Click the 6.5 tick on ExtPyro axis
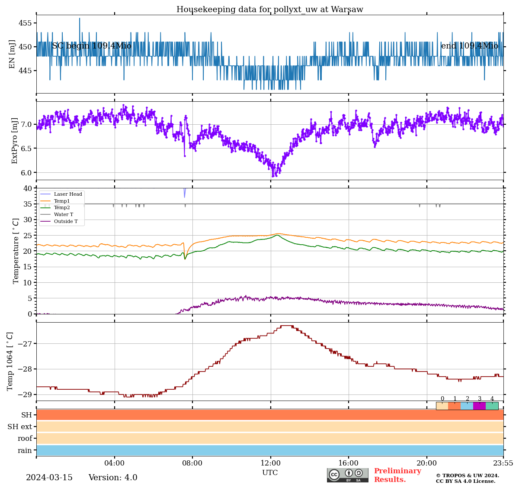The height and width of the screenshot is (485, 519). click(27, 149)
